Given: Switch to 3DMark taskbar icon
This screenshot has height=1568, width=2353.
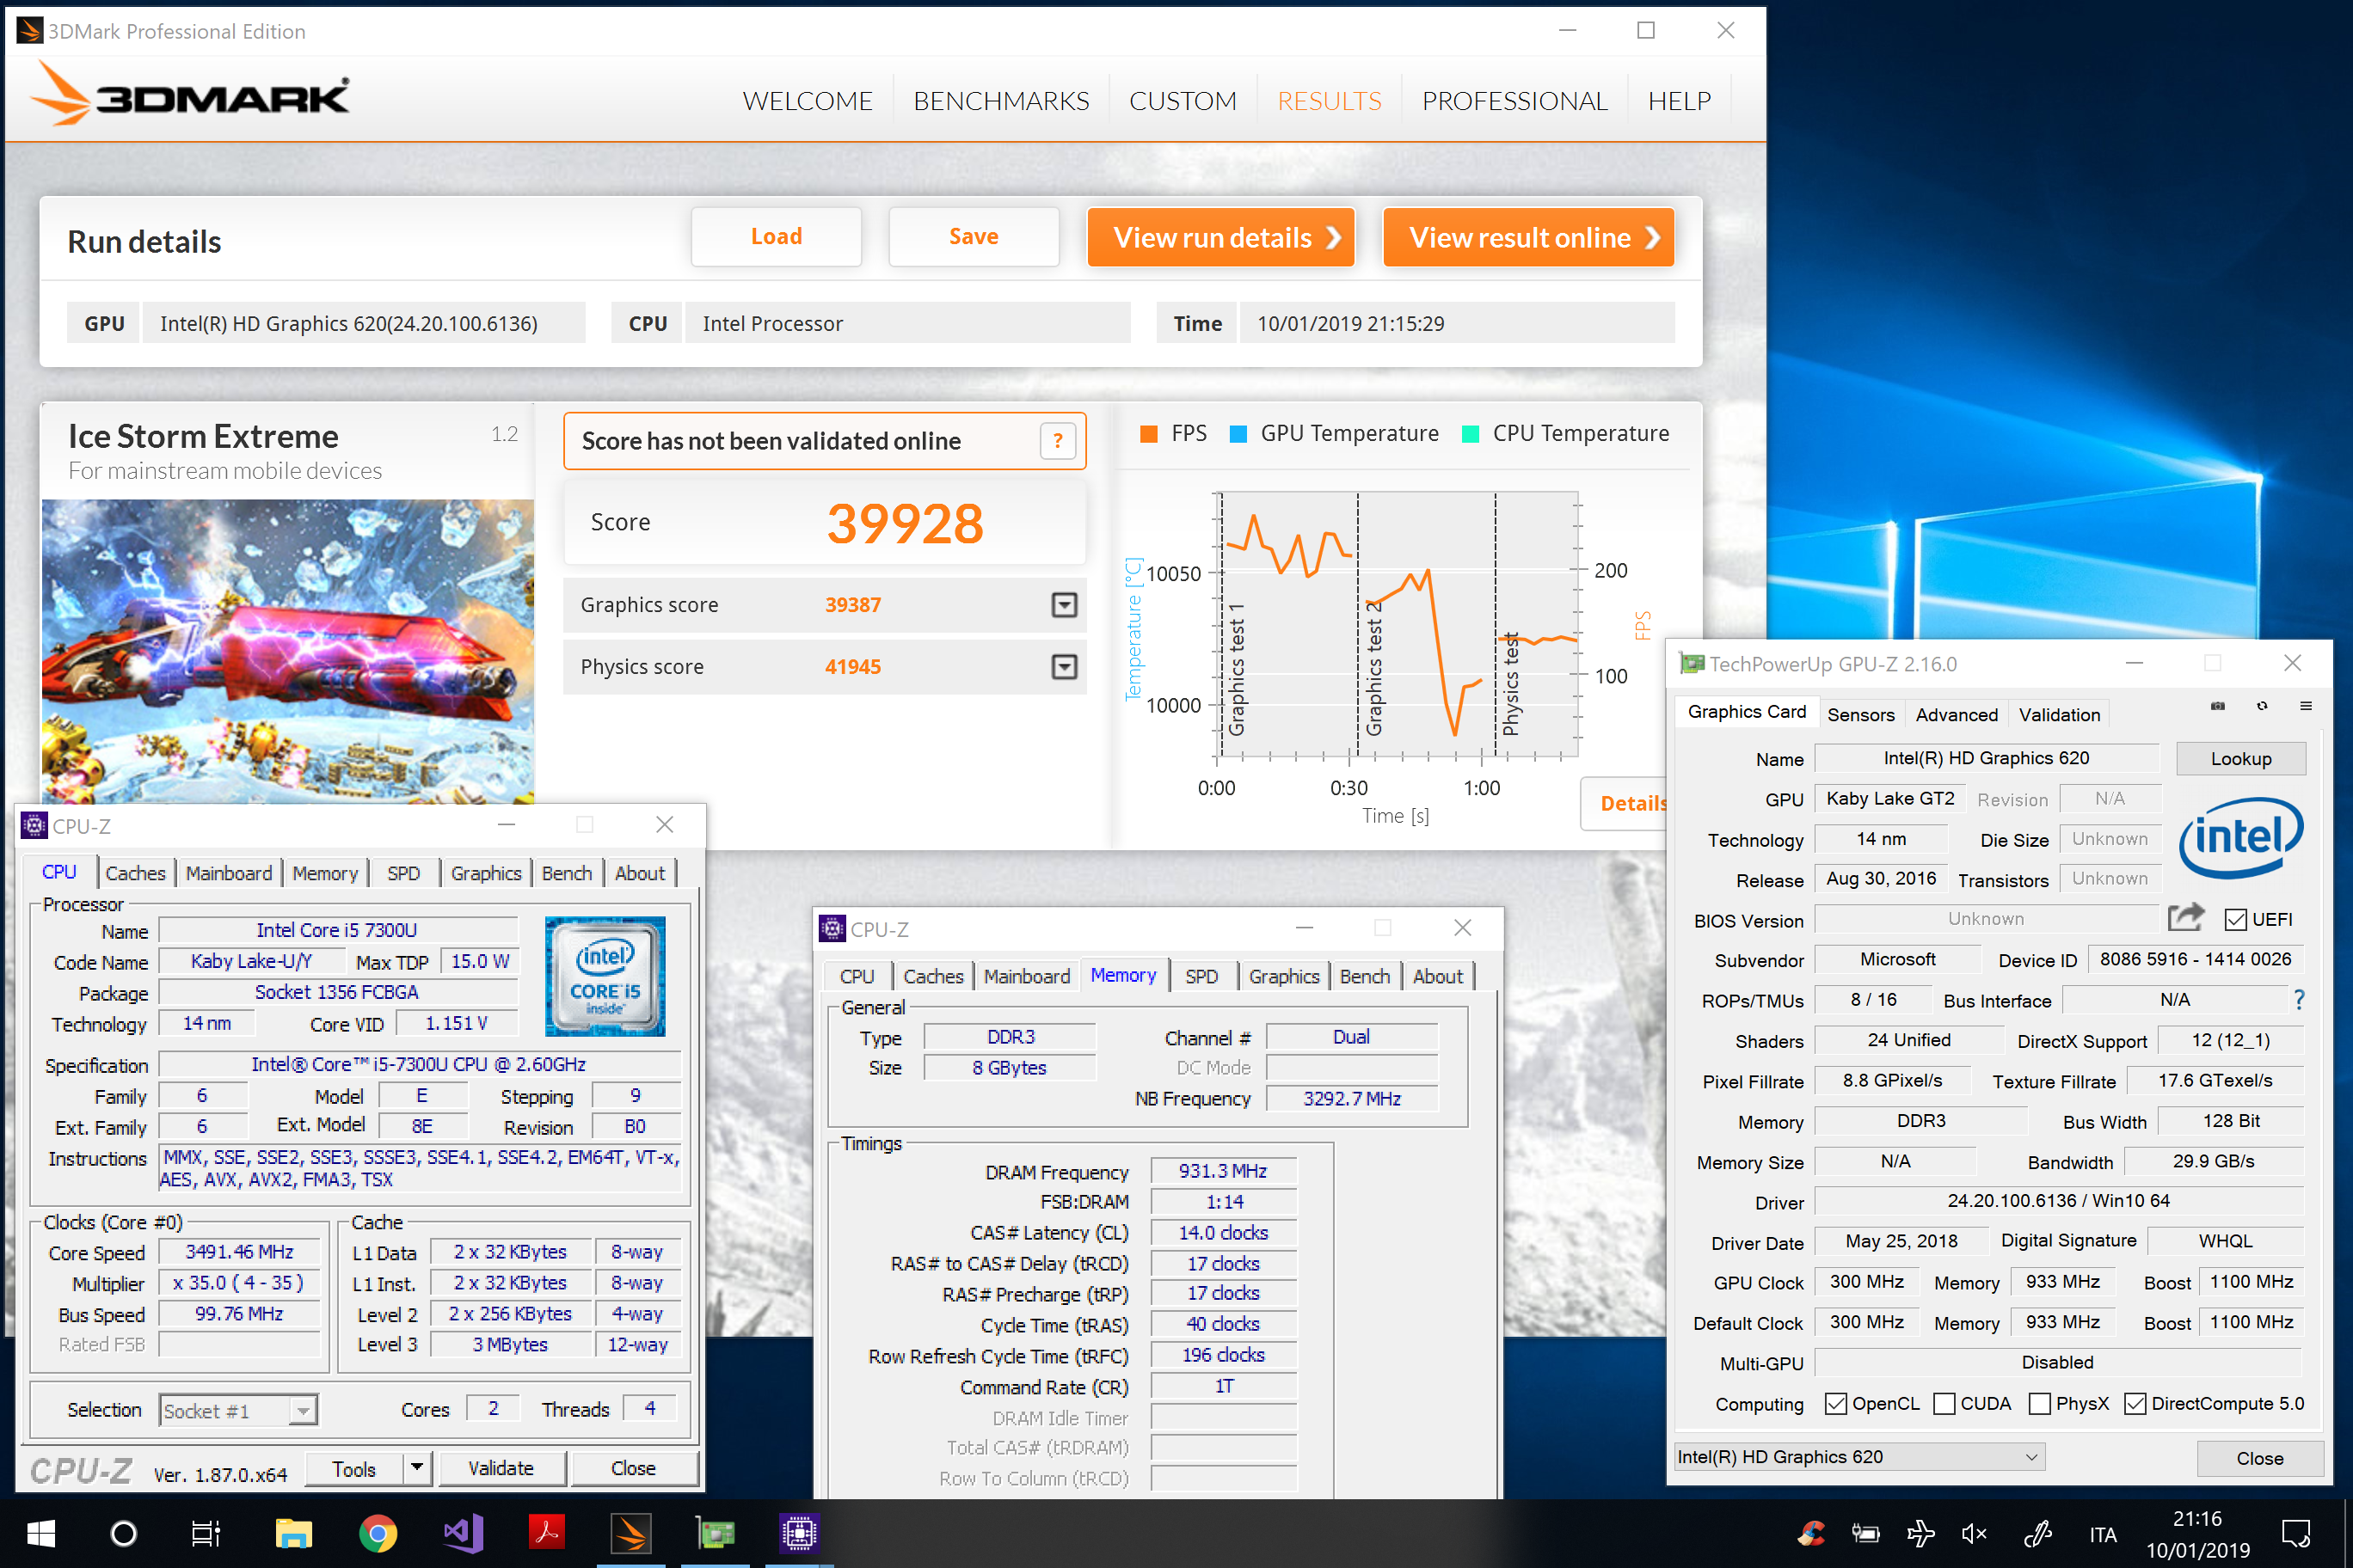Looking at the screenshot, I should click(631, 1533).
